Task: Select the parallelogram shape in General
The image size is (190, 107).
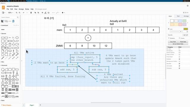Action: 17,41
